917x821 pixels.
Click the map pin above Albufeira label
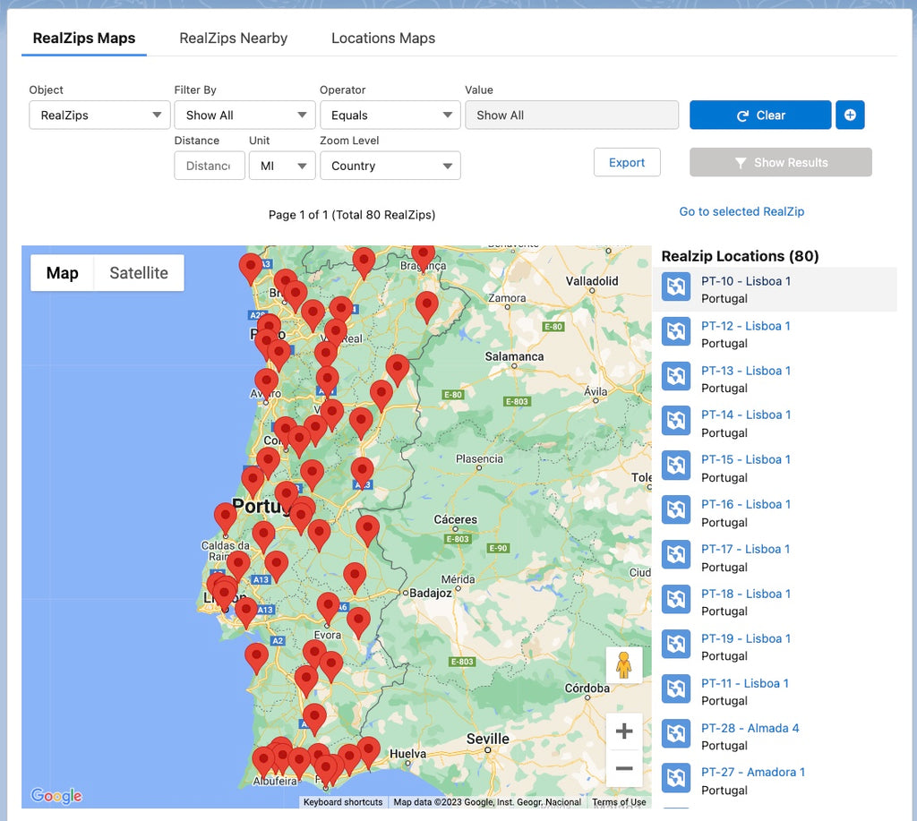click(x=264, y=760)
